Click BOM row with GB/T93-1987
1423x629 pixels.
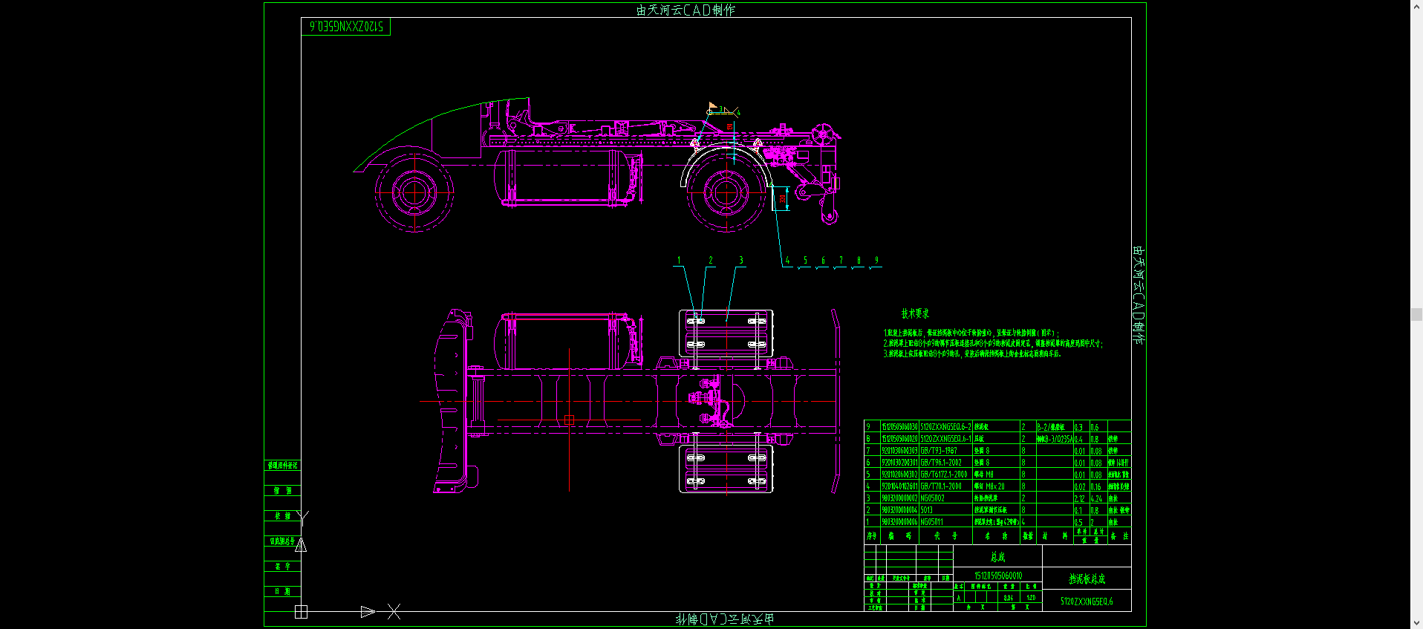(x=939, y=451)
